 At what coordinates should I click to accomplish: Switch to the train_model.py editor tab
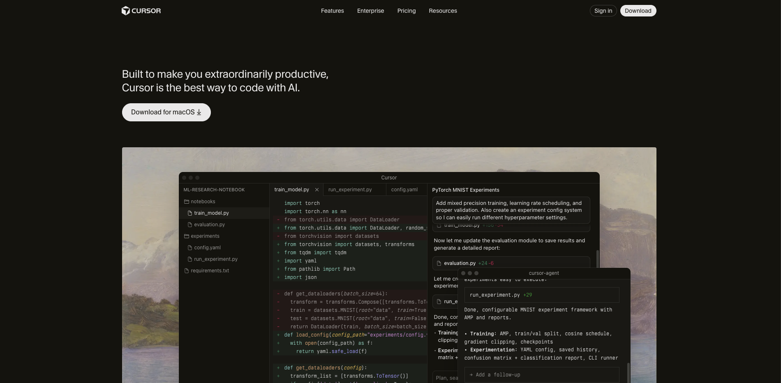point(292,190)
